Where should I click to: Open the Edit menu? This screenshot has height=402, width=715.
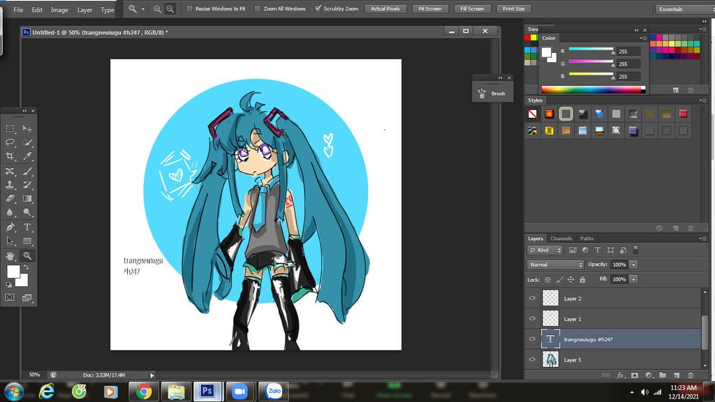point(37,10)
